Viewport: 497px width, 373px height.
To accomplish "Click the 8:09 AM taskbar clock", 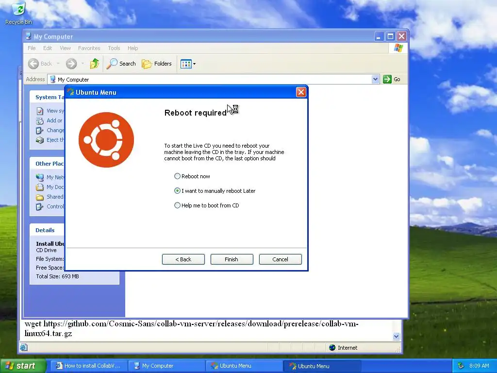I will [x=479, y=366].
